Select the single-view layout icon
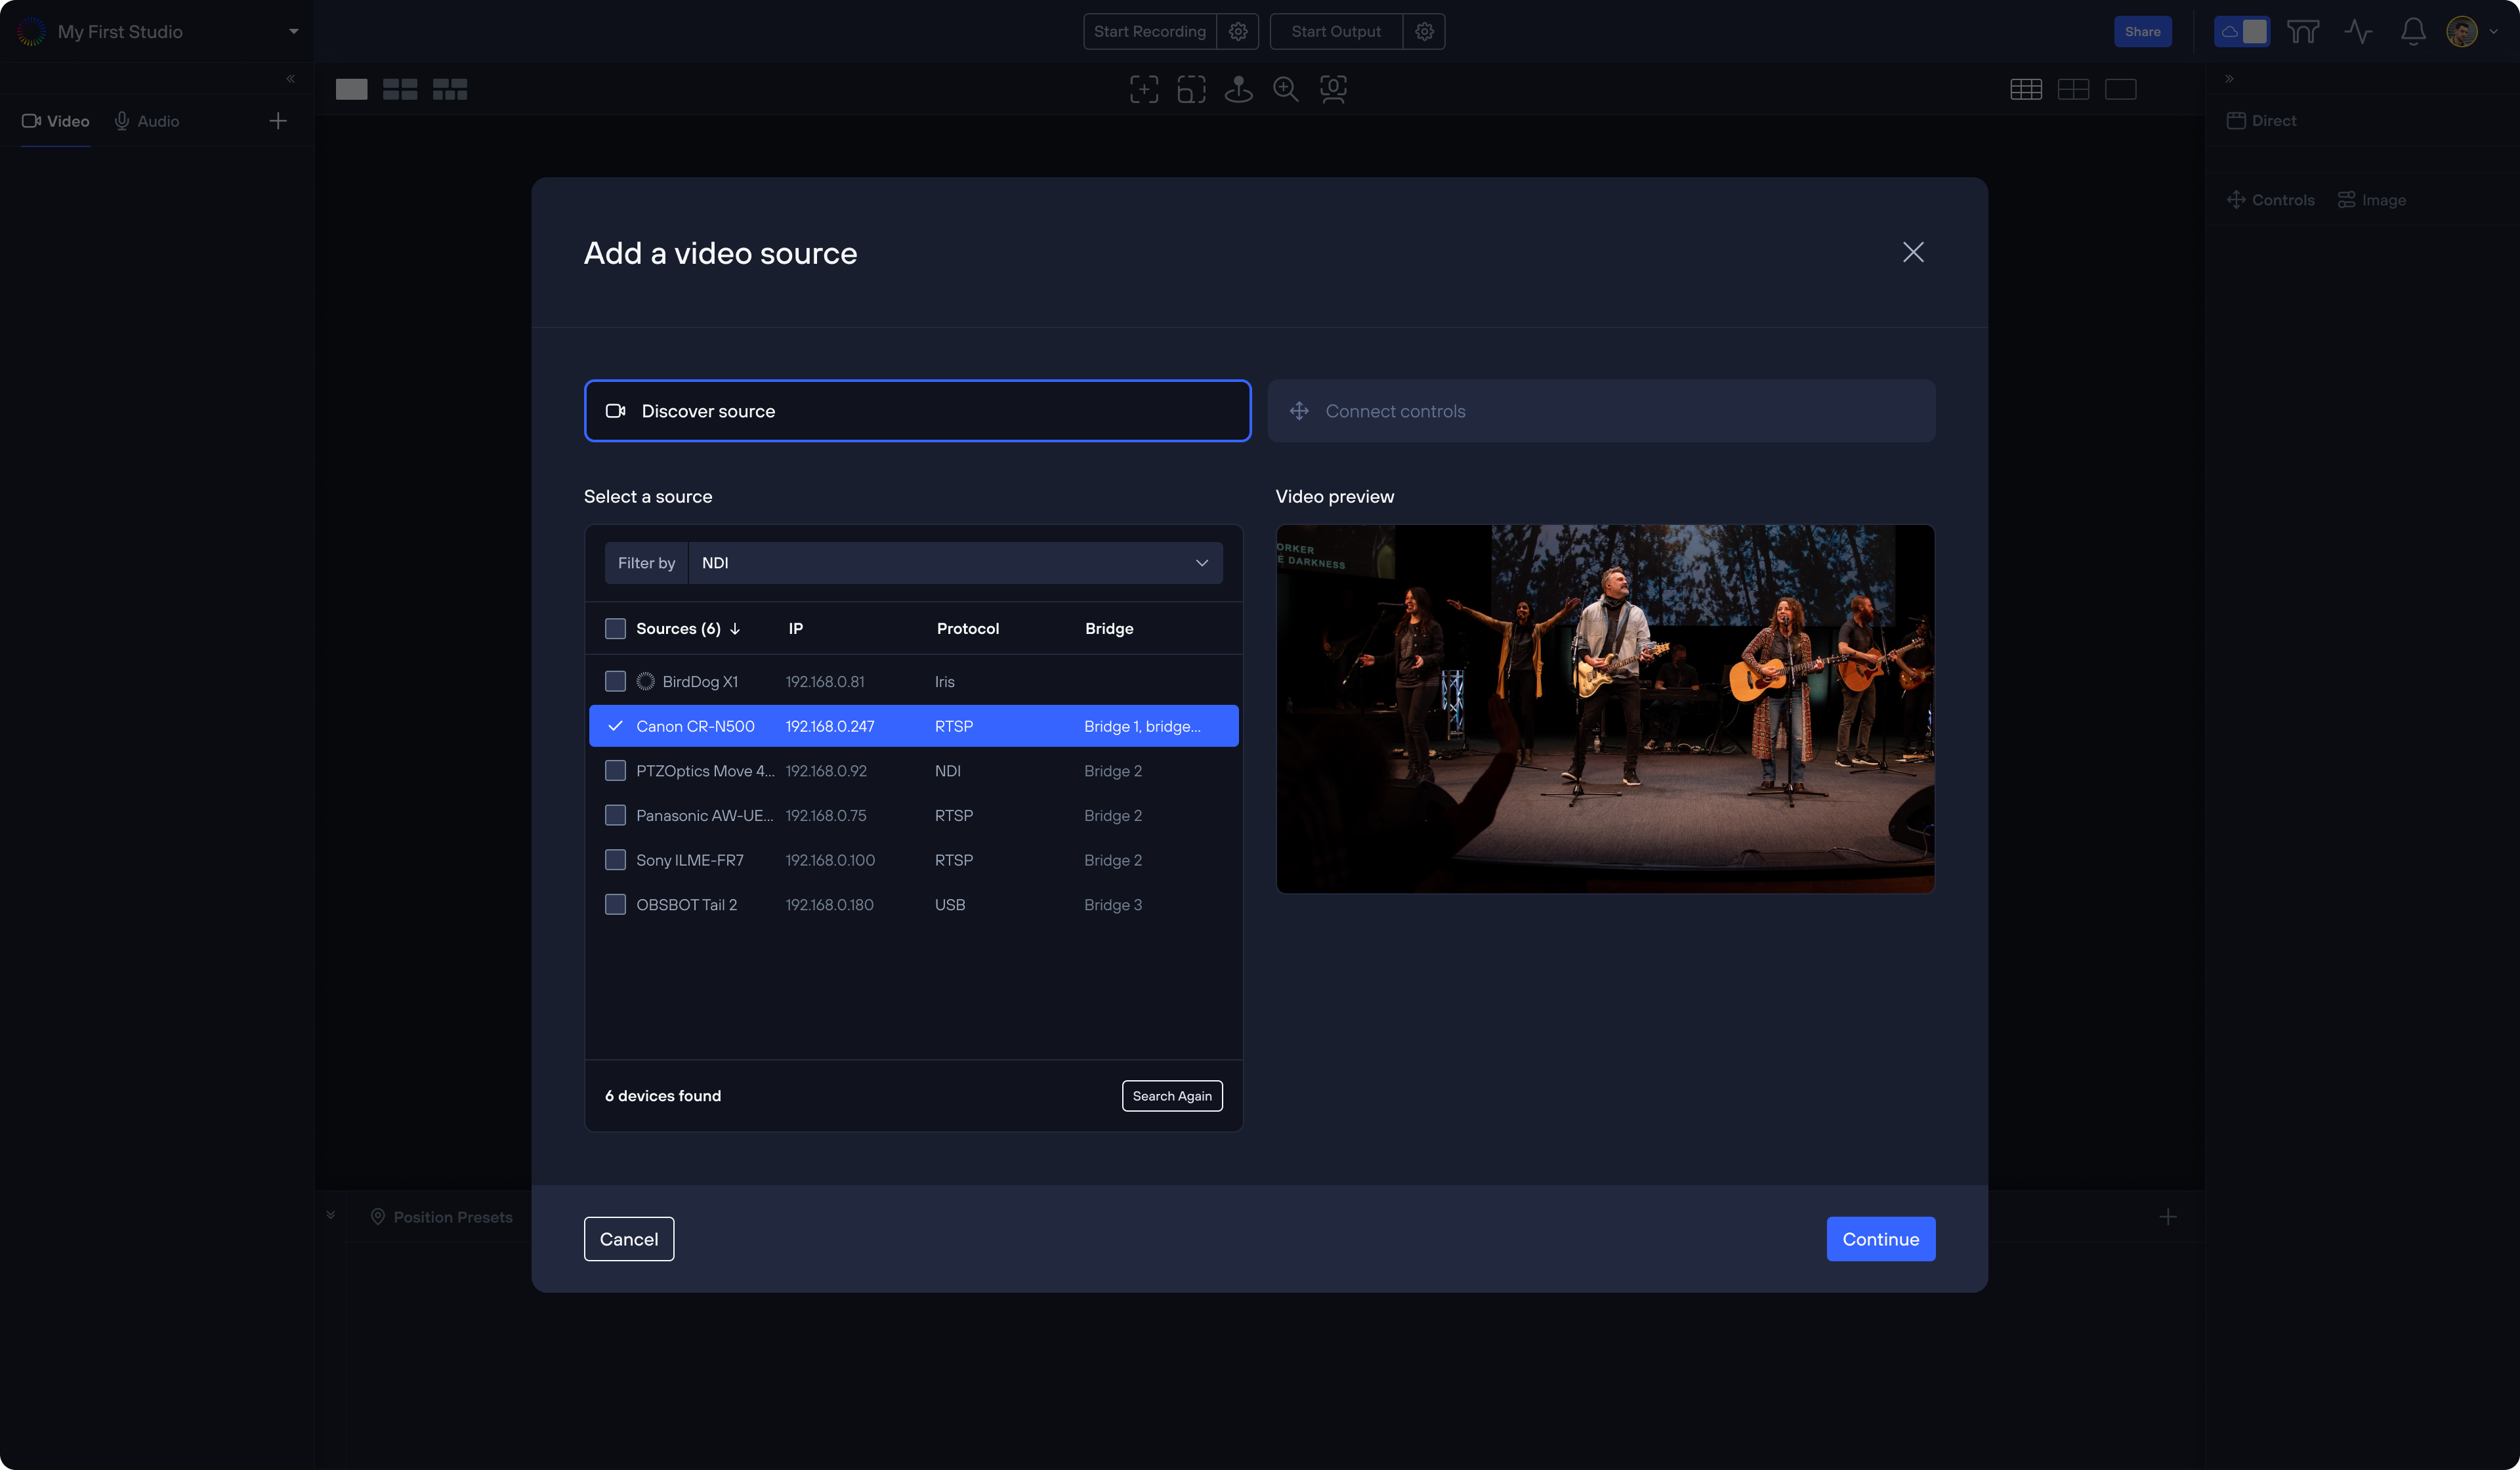 351,89
